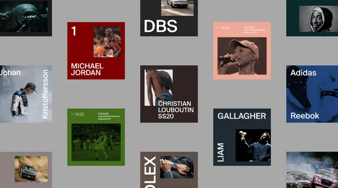This screenshot has height=188, width=338.
Task: Click the green card's podcast episode label text
Action: pyautogui.click(x=109, y=116)
